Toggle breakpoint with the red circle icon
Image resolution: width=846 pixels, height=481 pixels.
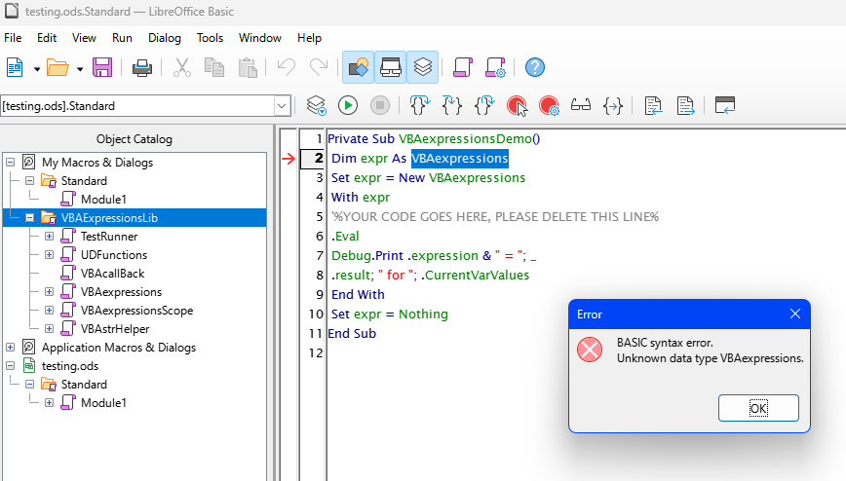[517, 105]
